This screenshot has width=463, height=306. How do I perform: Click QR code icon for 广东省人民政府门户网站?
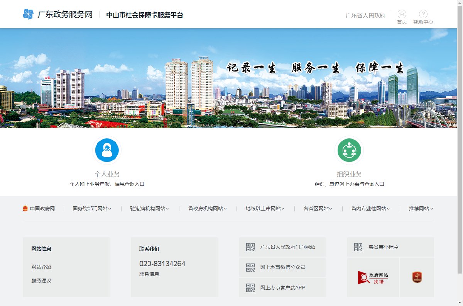click(x=250, y=247)
